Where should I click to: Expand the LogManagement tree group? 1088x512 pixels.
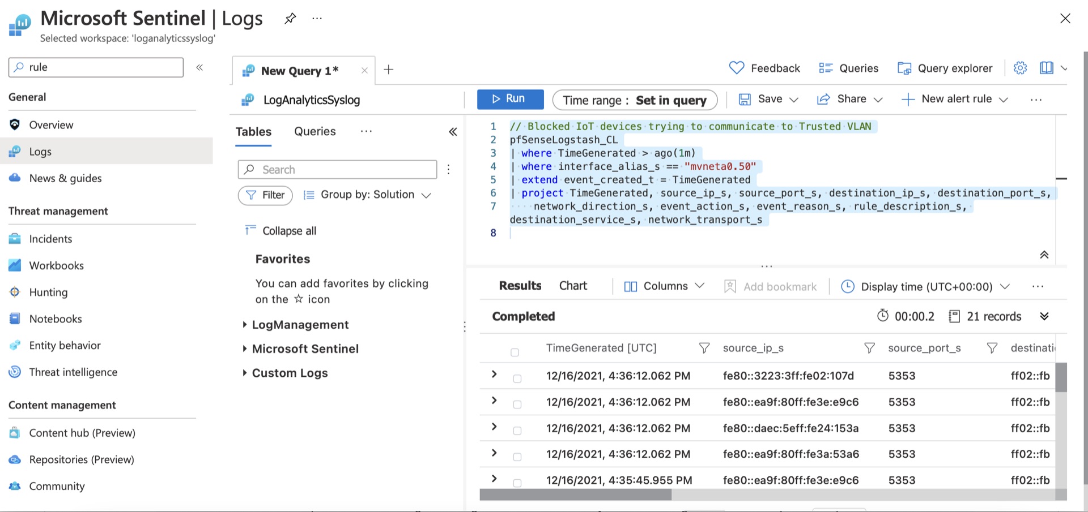click(x=244, y=325)
